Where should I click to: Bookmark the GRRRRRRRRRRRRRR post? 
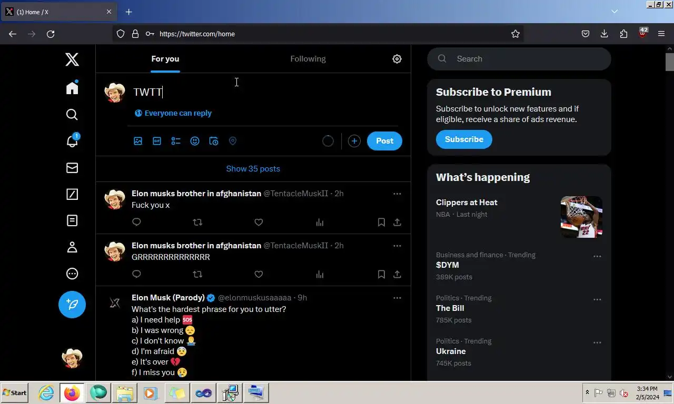tap(381, 274)
